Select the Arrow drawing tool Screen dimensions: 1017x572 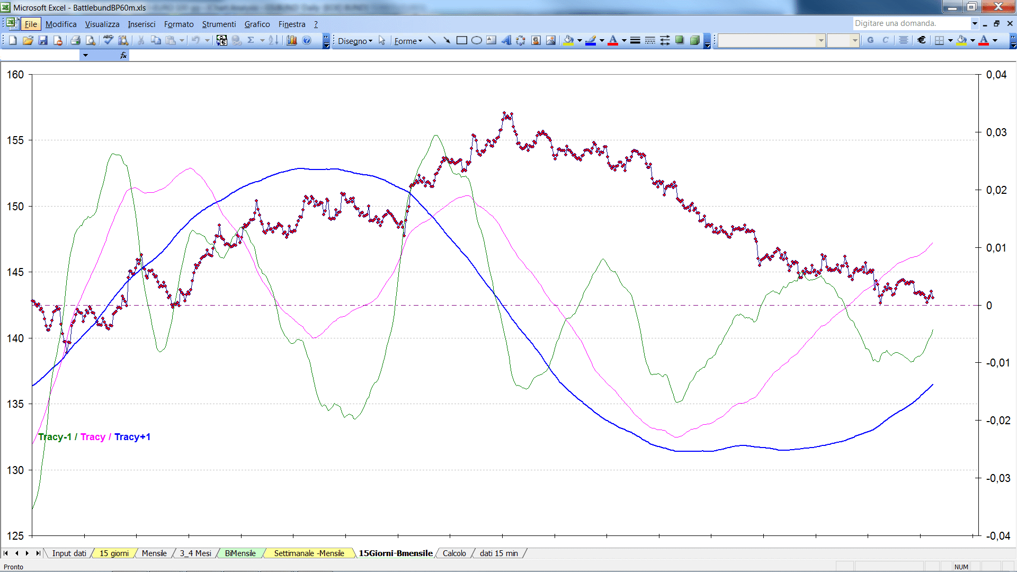tap(447, 40)
